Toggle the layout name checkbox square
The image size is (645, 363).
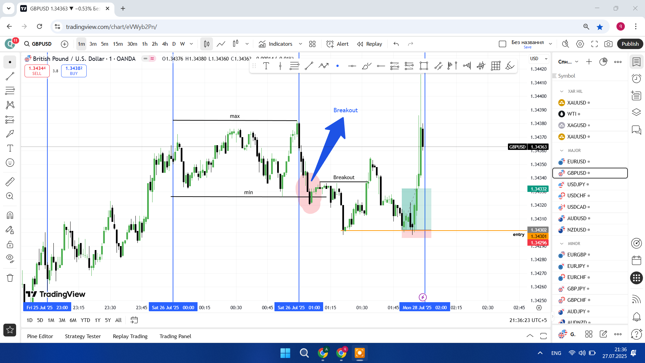point(503,44)
